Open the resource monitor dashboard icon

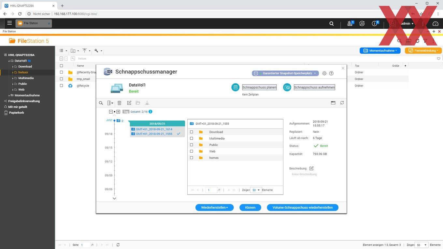436,23
